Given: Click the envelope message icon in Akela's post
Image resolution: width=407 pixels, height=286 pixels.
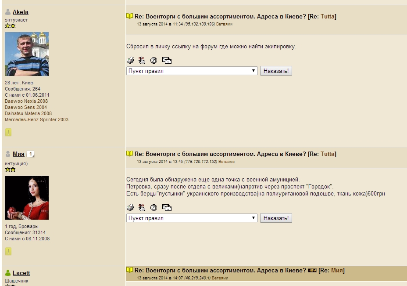Looking at the screenshot, I should [x=167, y=61].
